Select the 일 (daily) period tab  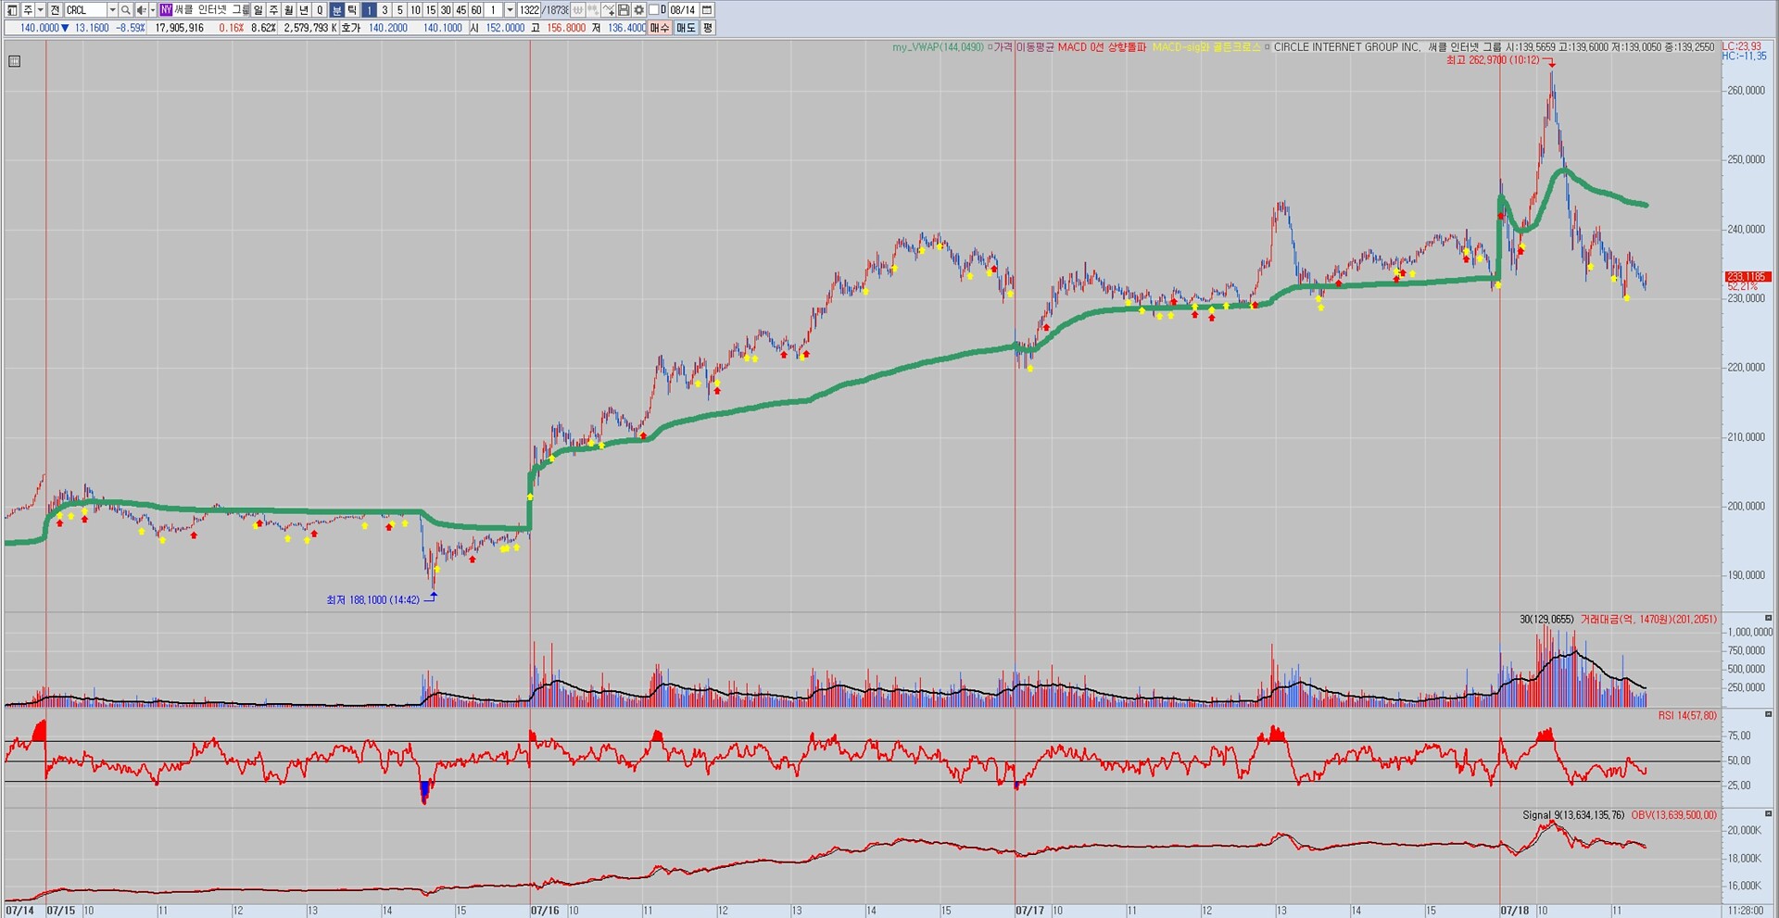click(259, 10)
